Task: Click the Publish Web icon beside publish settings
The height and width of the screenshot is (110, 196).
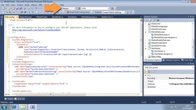Action: (127, 12)
